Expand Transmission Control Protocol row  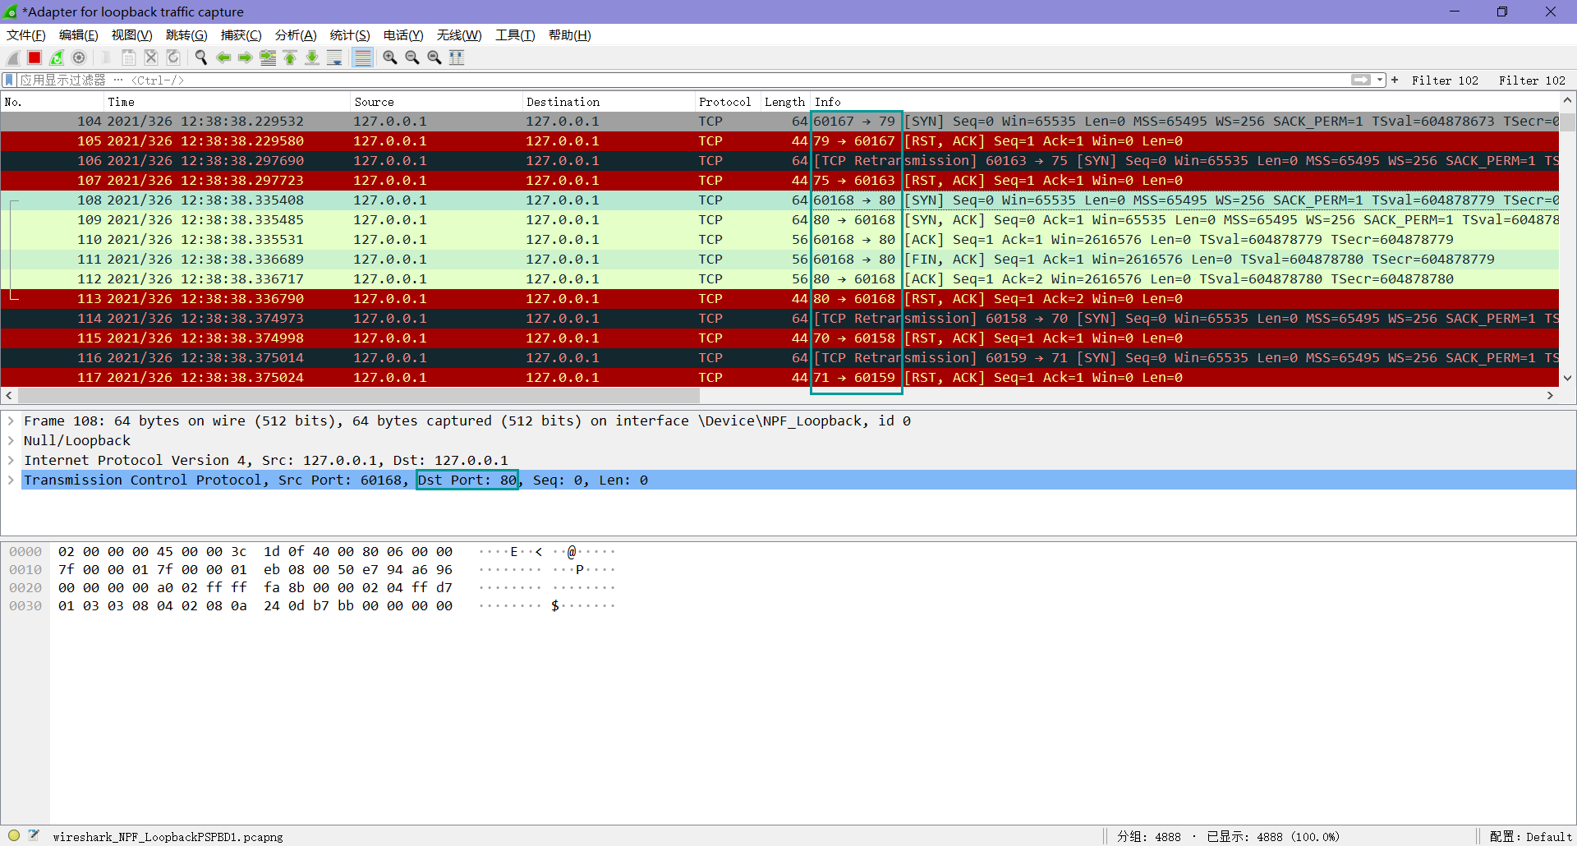tap(11, 480)
